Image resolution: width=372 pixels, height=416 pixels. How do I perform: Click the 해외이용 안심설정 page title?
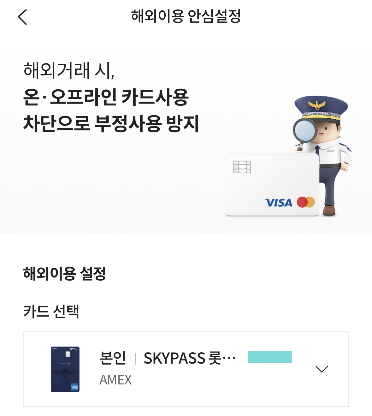pyautogui.click(x=186, y=16)
